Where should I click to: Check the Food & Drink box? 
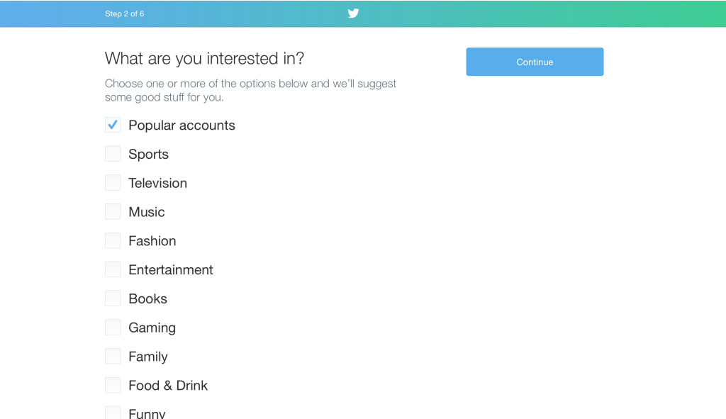(113, 385)
